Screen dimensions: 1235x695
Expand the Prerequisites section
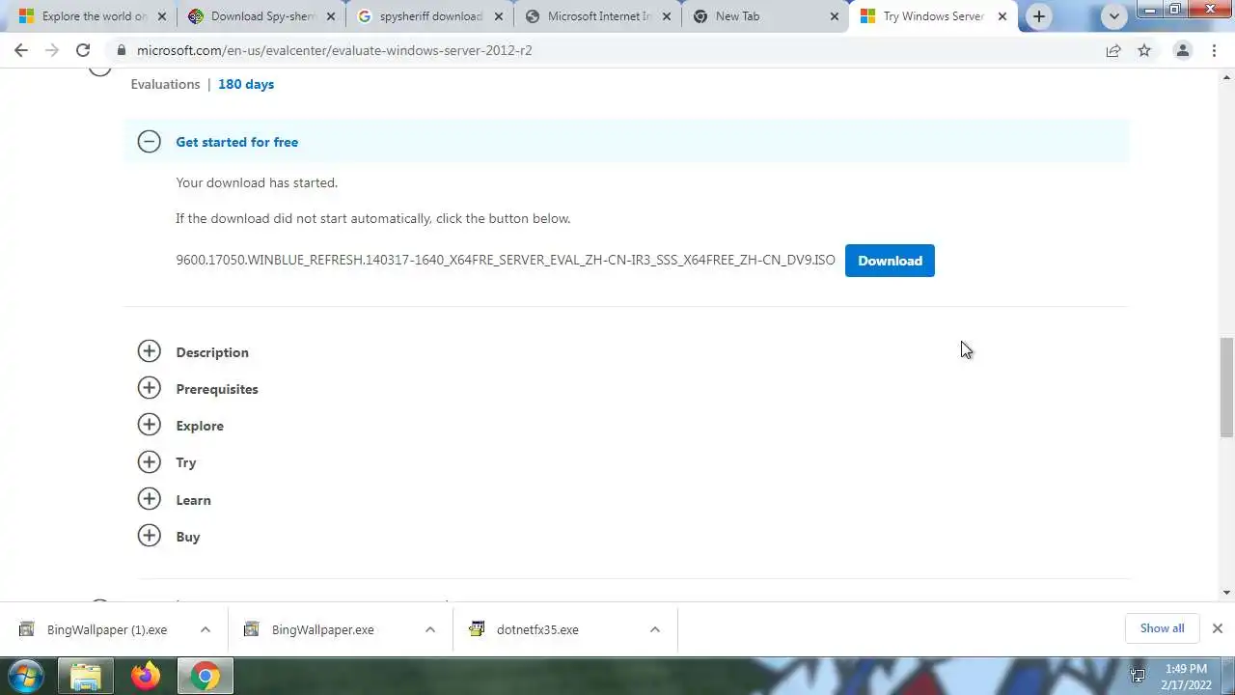tap(149, 388)
